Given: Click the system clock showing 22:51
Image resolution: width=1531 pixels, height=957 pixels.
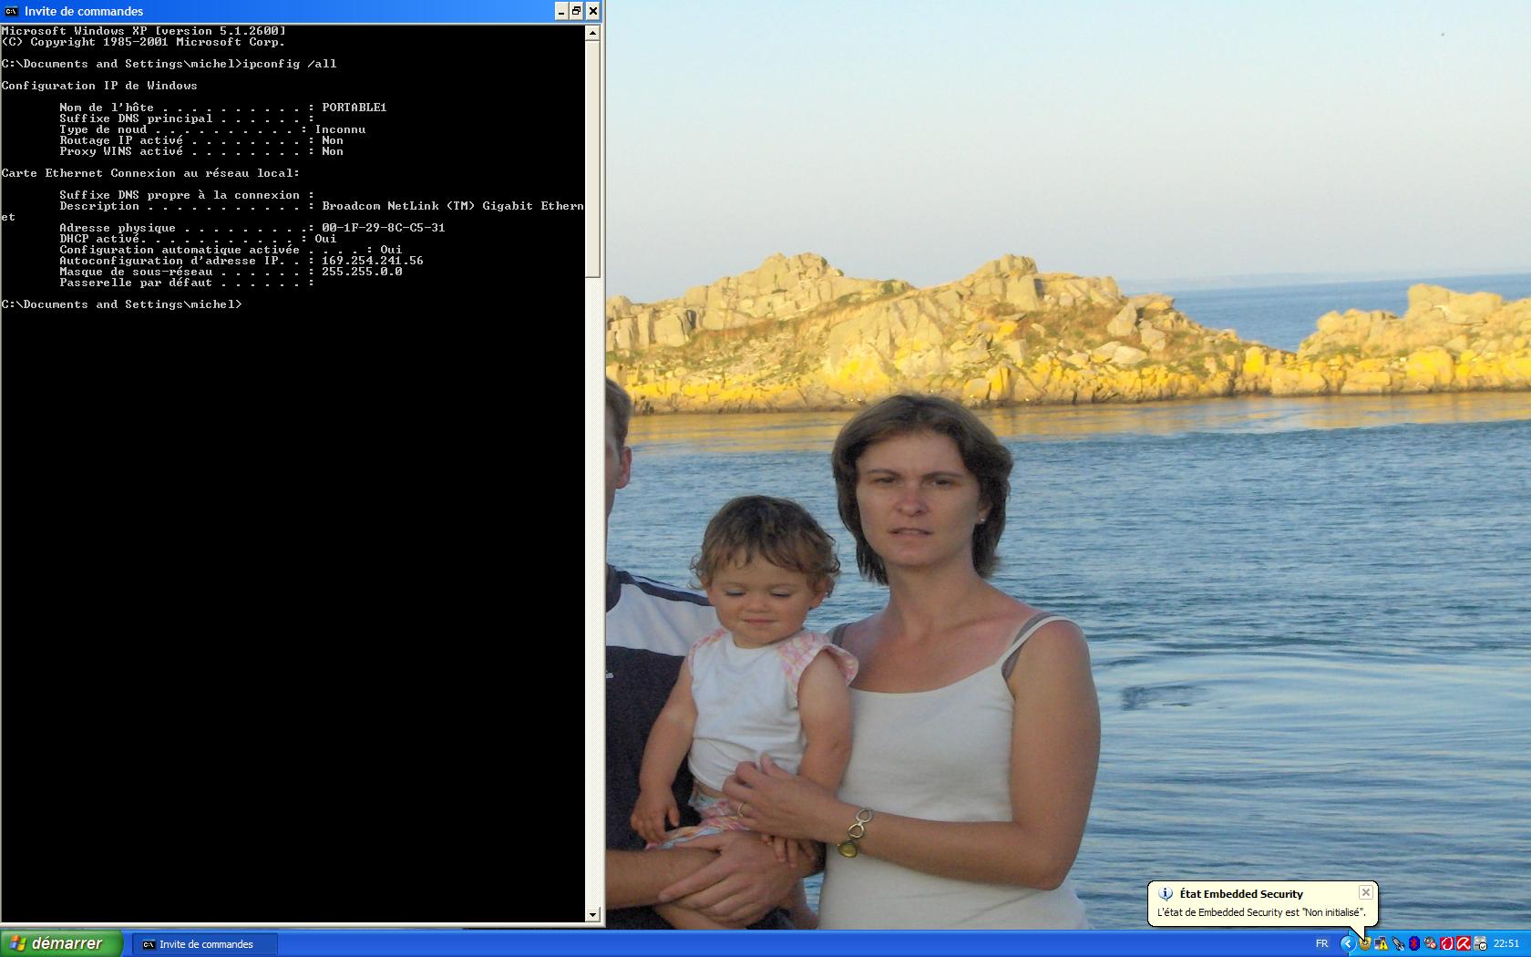Looking at the screenshot, I should (1506, 944).
